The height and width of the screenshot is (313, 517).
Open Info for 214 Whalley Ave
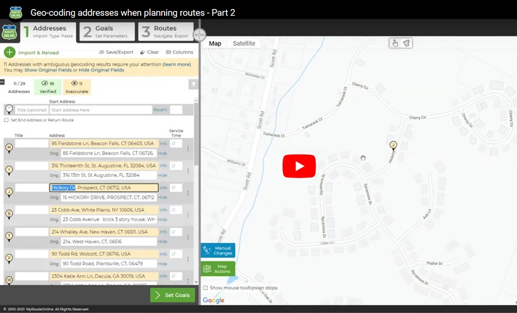pos(163,232)
